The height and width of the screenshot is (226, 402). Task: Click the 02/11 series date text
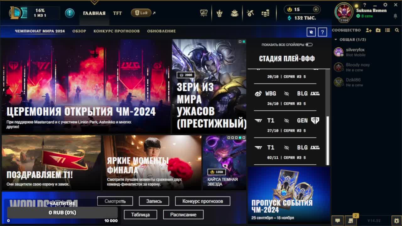coord(273,158)
